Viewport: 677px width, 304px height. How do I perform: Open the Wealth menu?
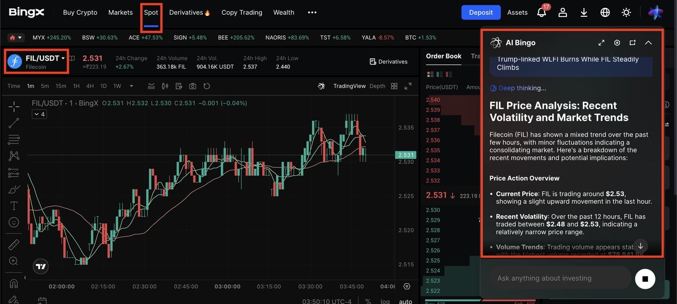pos(283,12)
